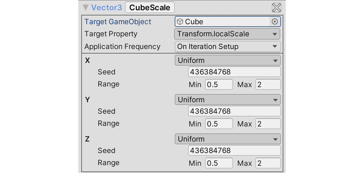Click the X Range Min field

point(219,85)
